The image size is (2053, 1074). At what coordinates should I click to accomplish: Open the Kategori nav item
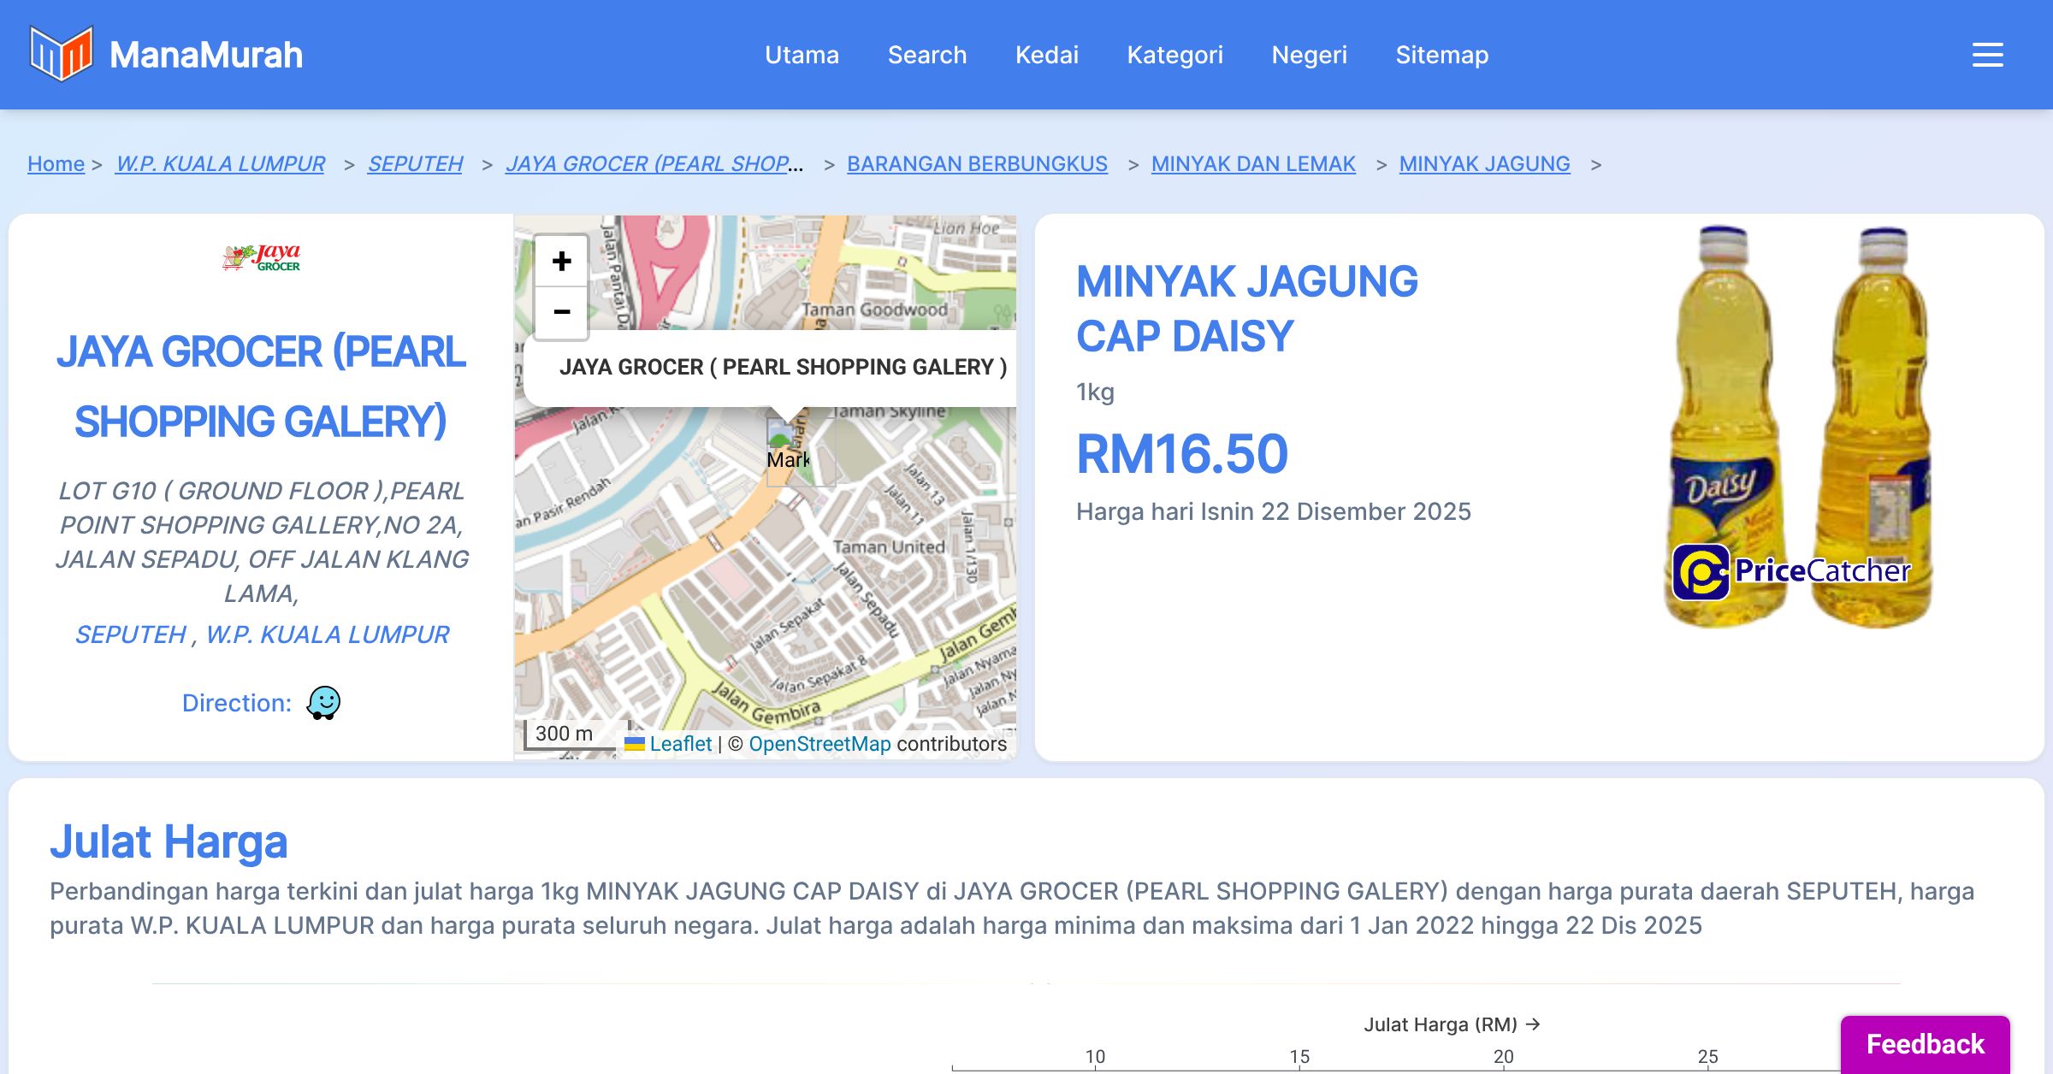pos(1174,55)
